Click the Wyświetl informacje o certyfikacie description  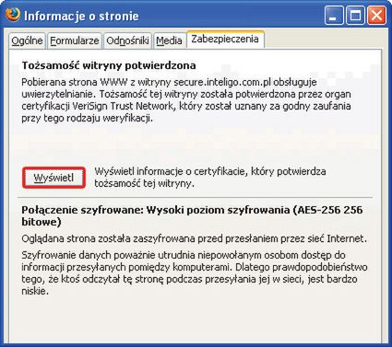pos(210,178)
